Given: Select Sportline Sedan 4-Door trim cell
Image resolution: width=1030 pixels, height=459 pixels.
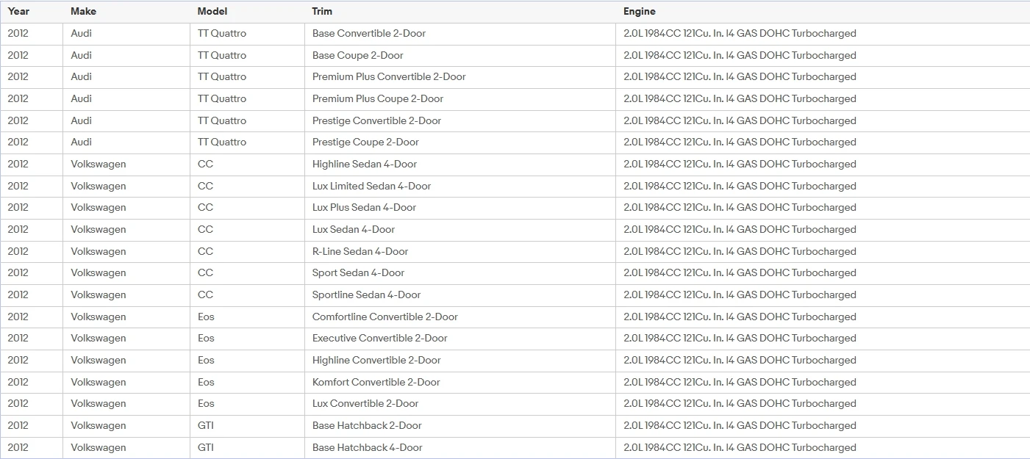Looking at the screenshot, I should pos(460,295).
